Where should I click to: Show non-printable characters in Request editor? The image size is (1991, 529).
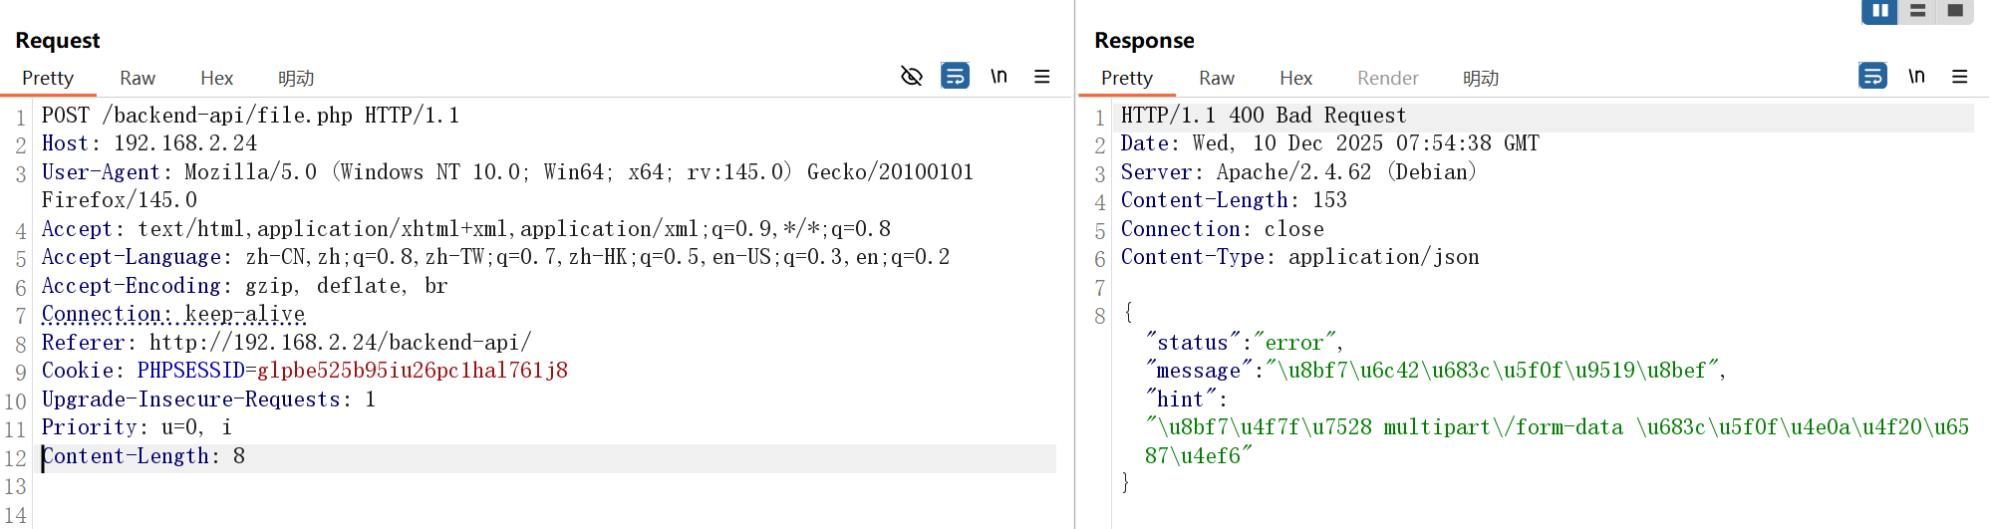coord(998,77)
